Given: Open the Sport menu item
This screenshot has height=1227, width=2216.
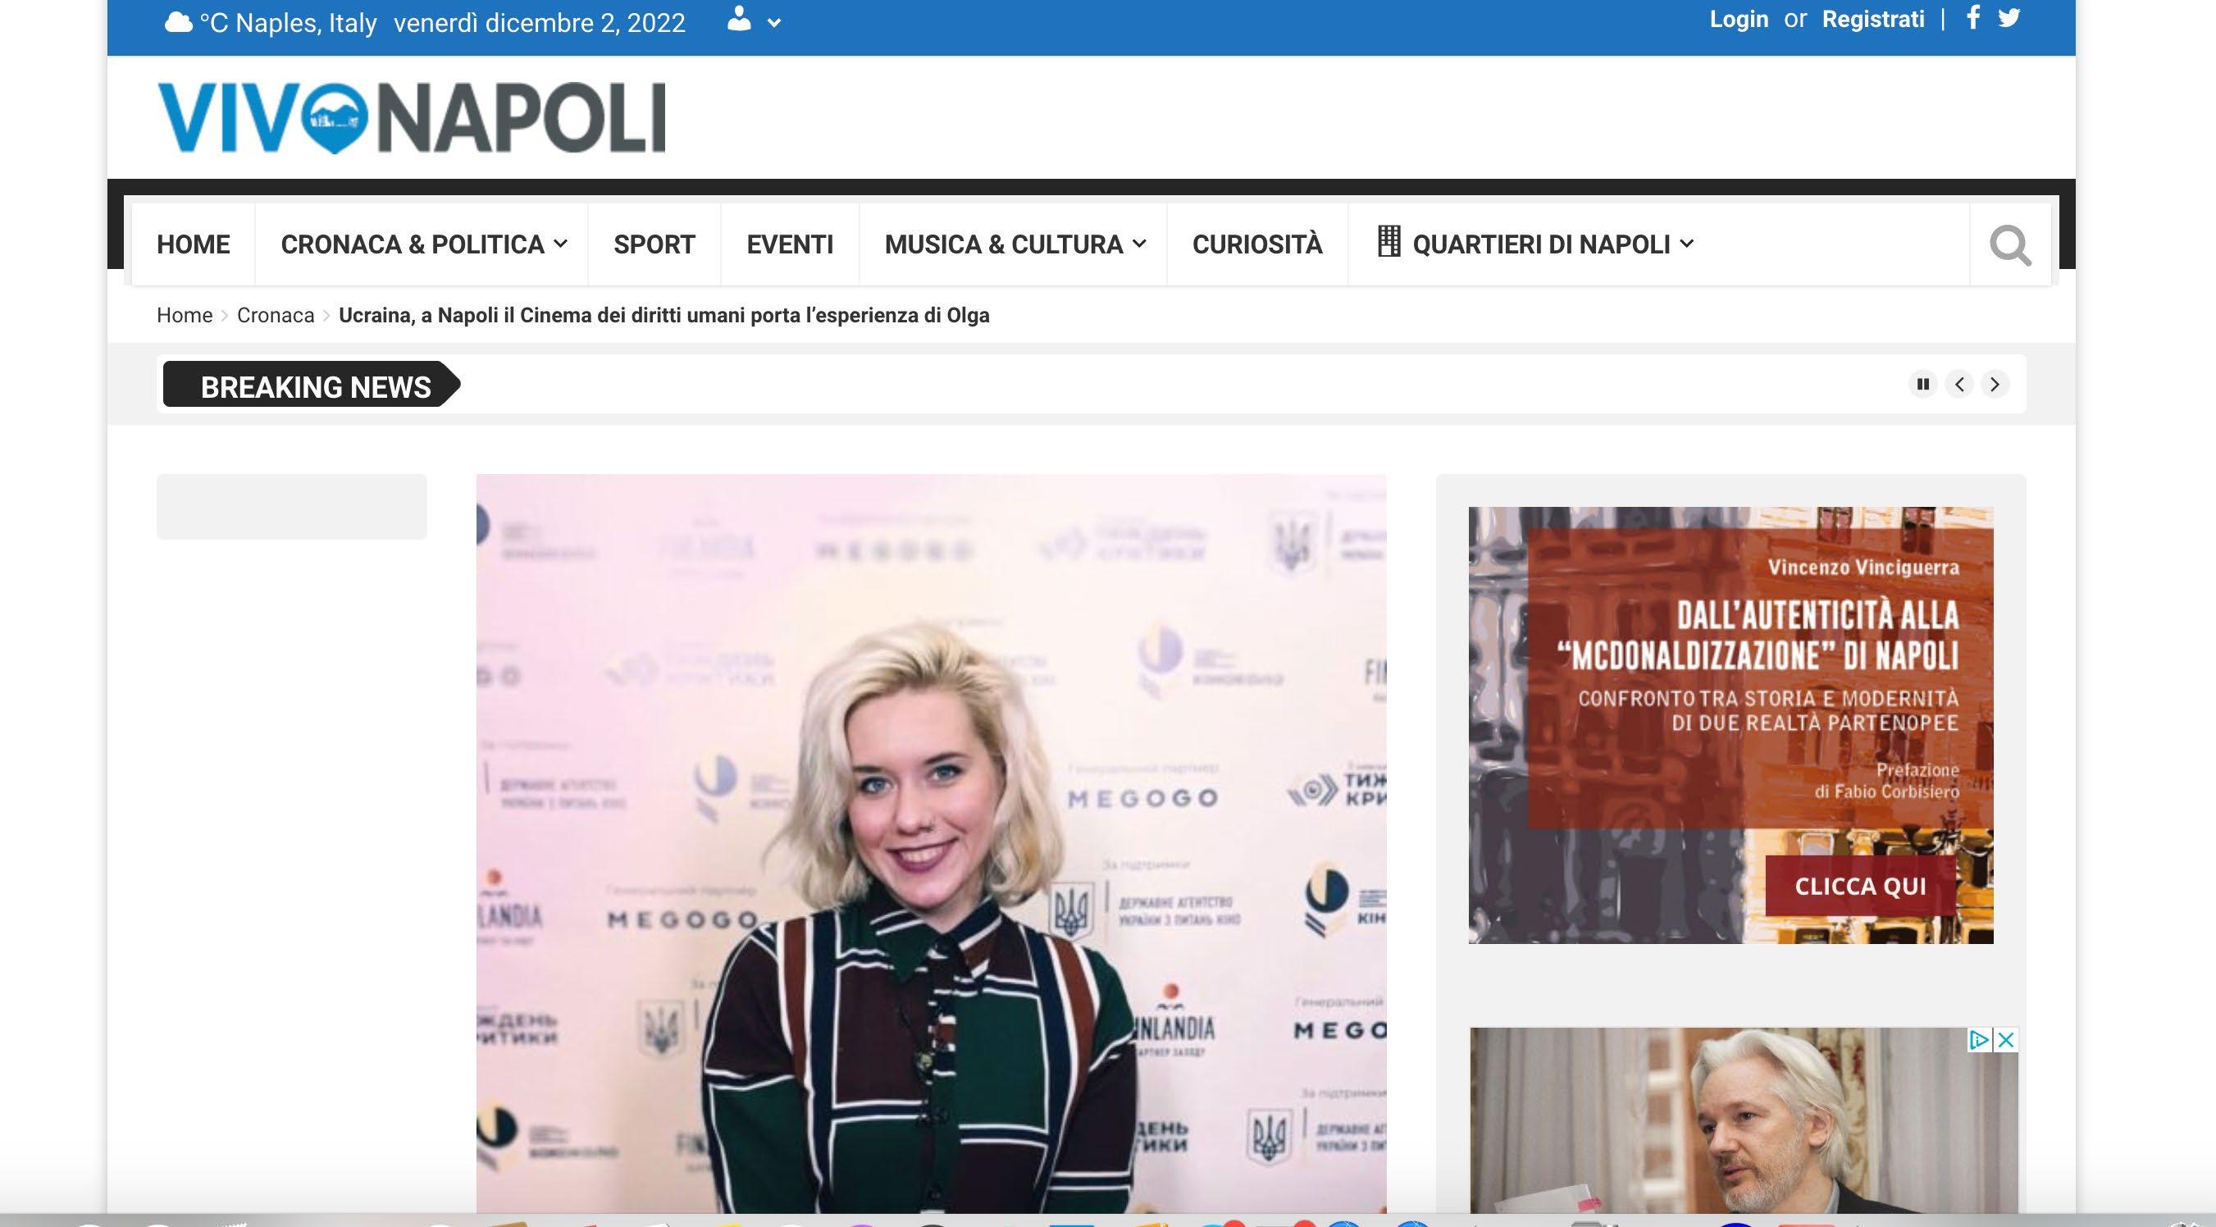Looking at the screenshot, I should click(x=654, y=244).
